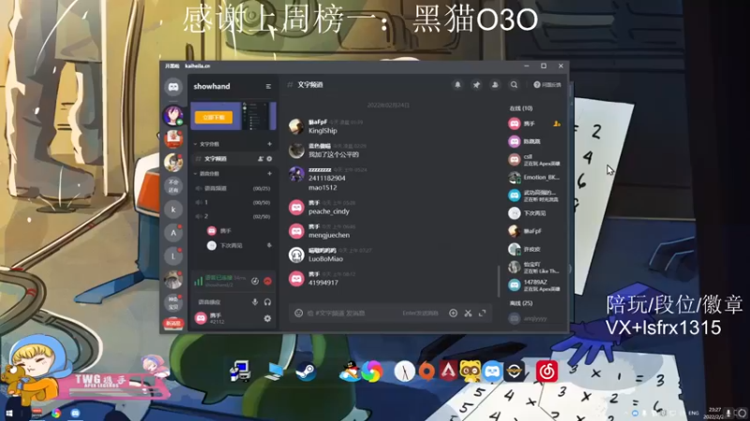This screenshot has width=750, height=421.
Task: Open pinned messages with the pin icon
Action: pos(476,84)
